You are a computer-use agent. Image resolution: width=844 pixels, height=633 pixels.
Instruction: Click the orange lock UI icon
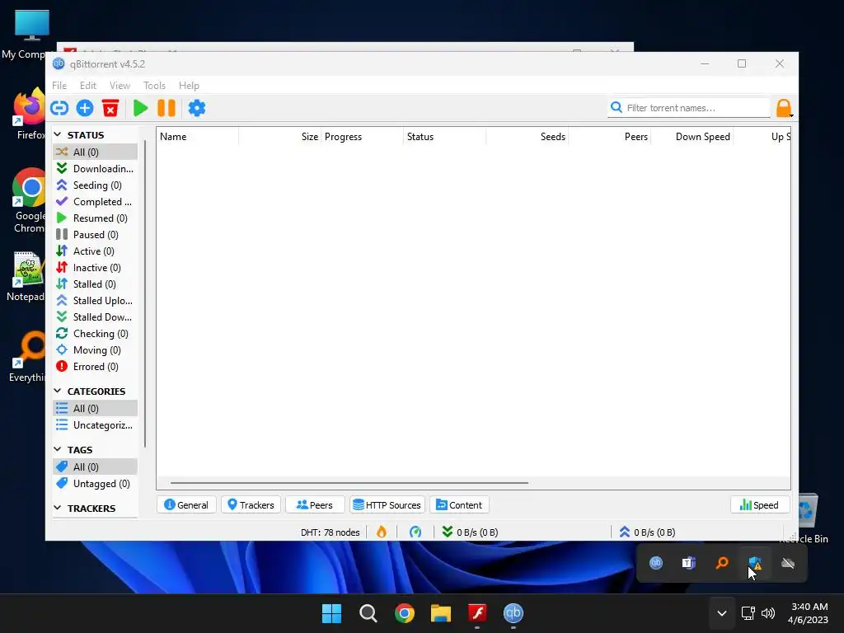[x=784, y=108]
